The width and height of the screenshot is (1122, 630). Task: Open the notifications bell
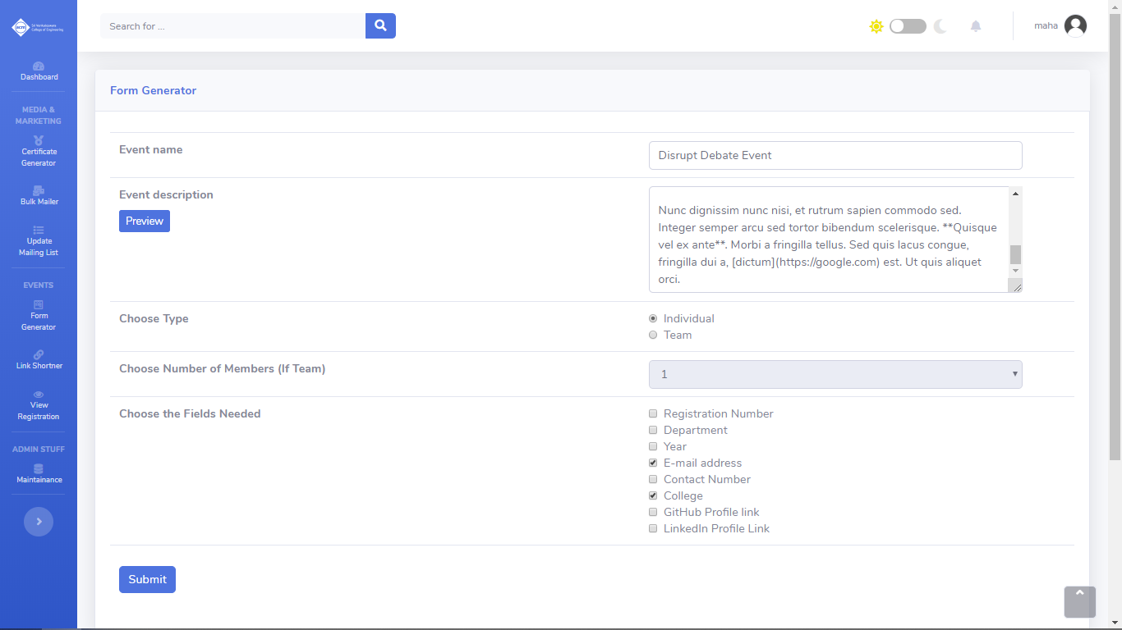click(x=976, y=26)
